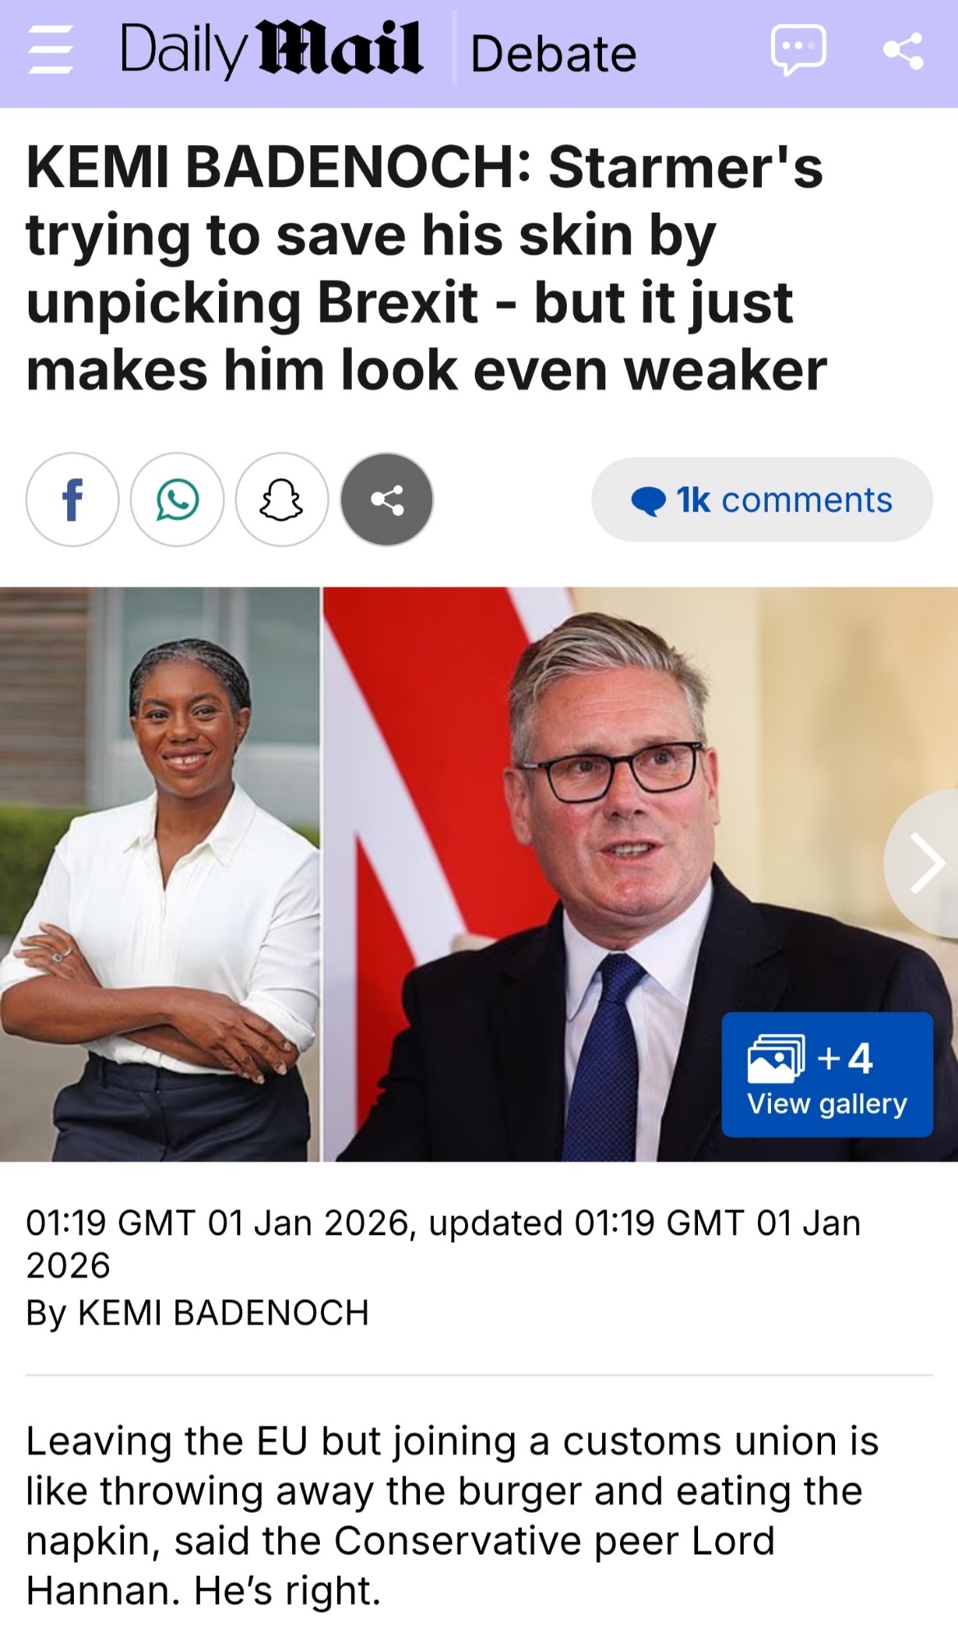Image resolution: width=958 pixels, height=1640 pixels.
Task: Tap the Kemi Badenoch photo on the left
Action: click(159, 874)
